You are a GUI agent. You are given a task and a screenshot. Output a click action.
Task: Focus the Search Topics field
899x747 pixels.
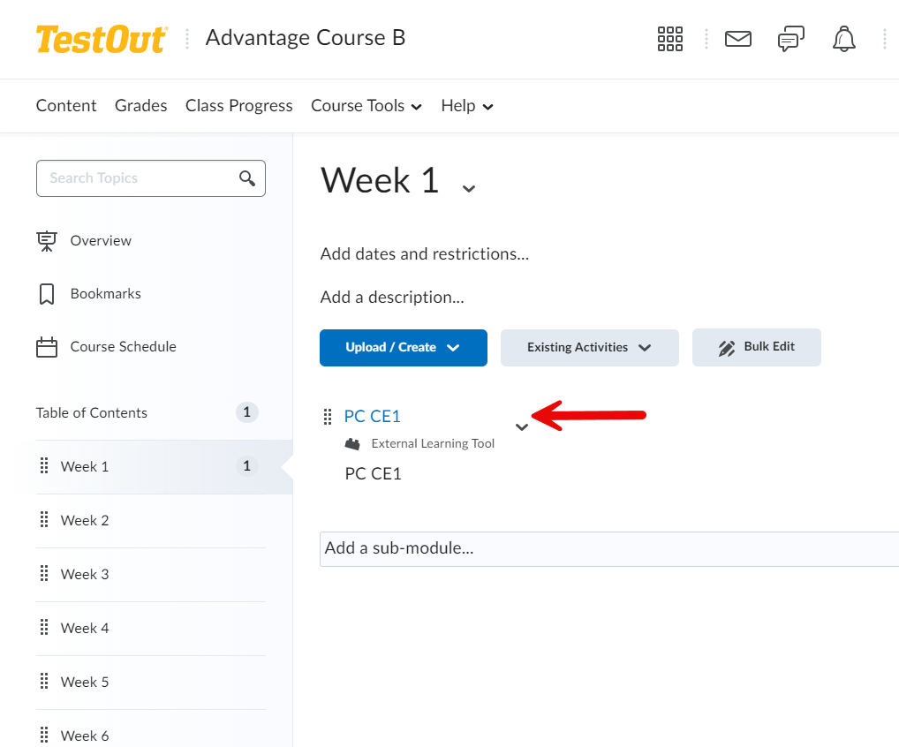point(151,178)
